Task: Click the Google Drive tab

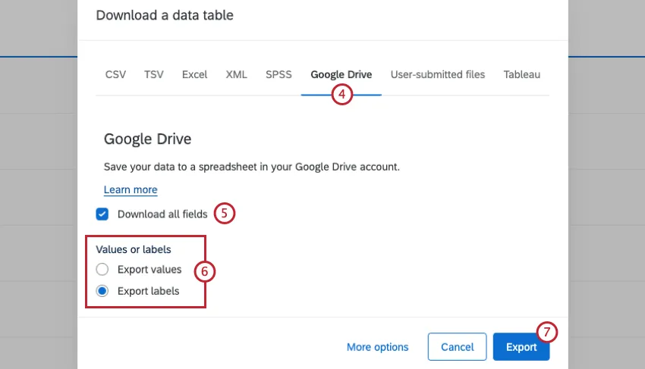Action: pyautogui.click(x=341, y=74)
